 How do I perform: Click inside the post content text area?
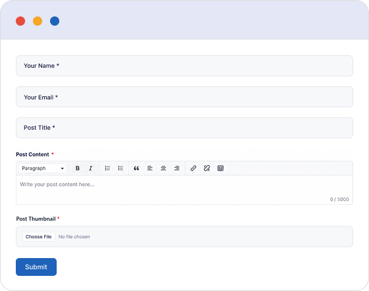tap(184, 190)
